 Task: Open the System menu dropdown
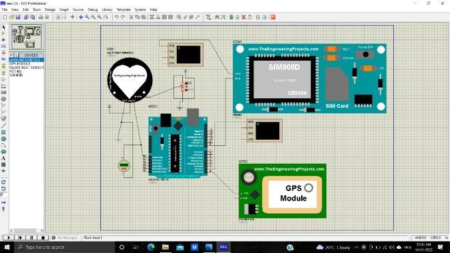click(141, 10)
